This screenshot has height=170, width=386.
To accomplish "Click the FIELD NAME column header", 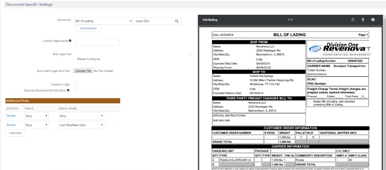I will tap(68, 108).
